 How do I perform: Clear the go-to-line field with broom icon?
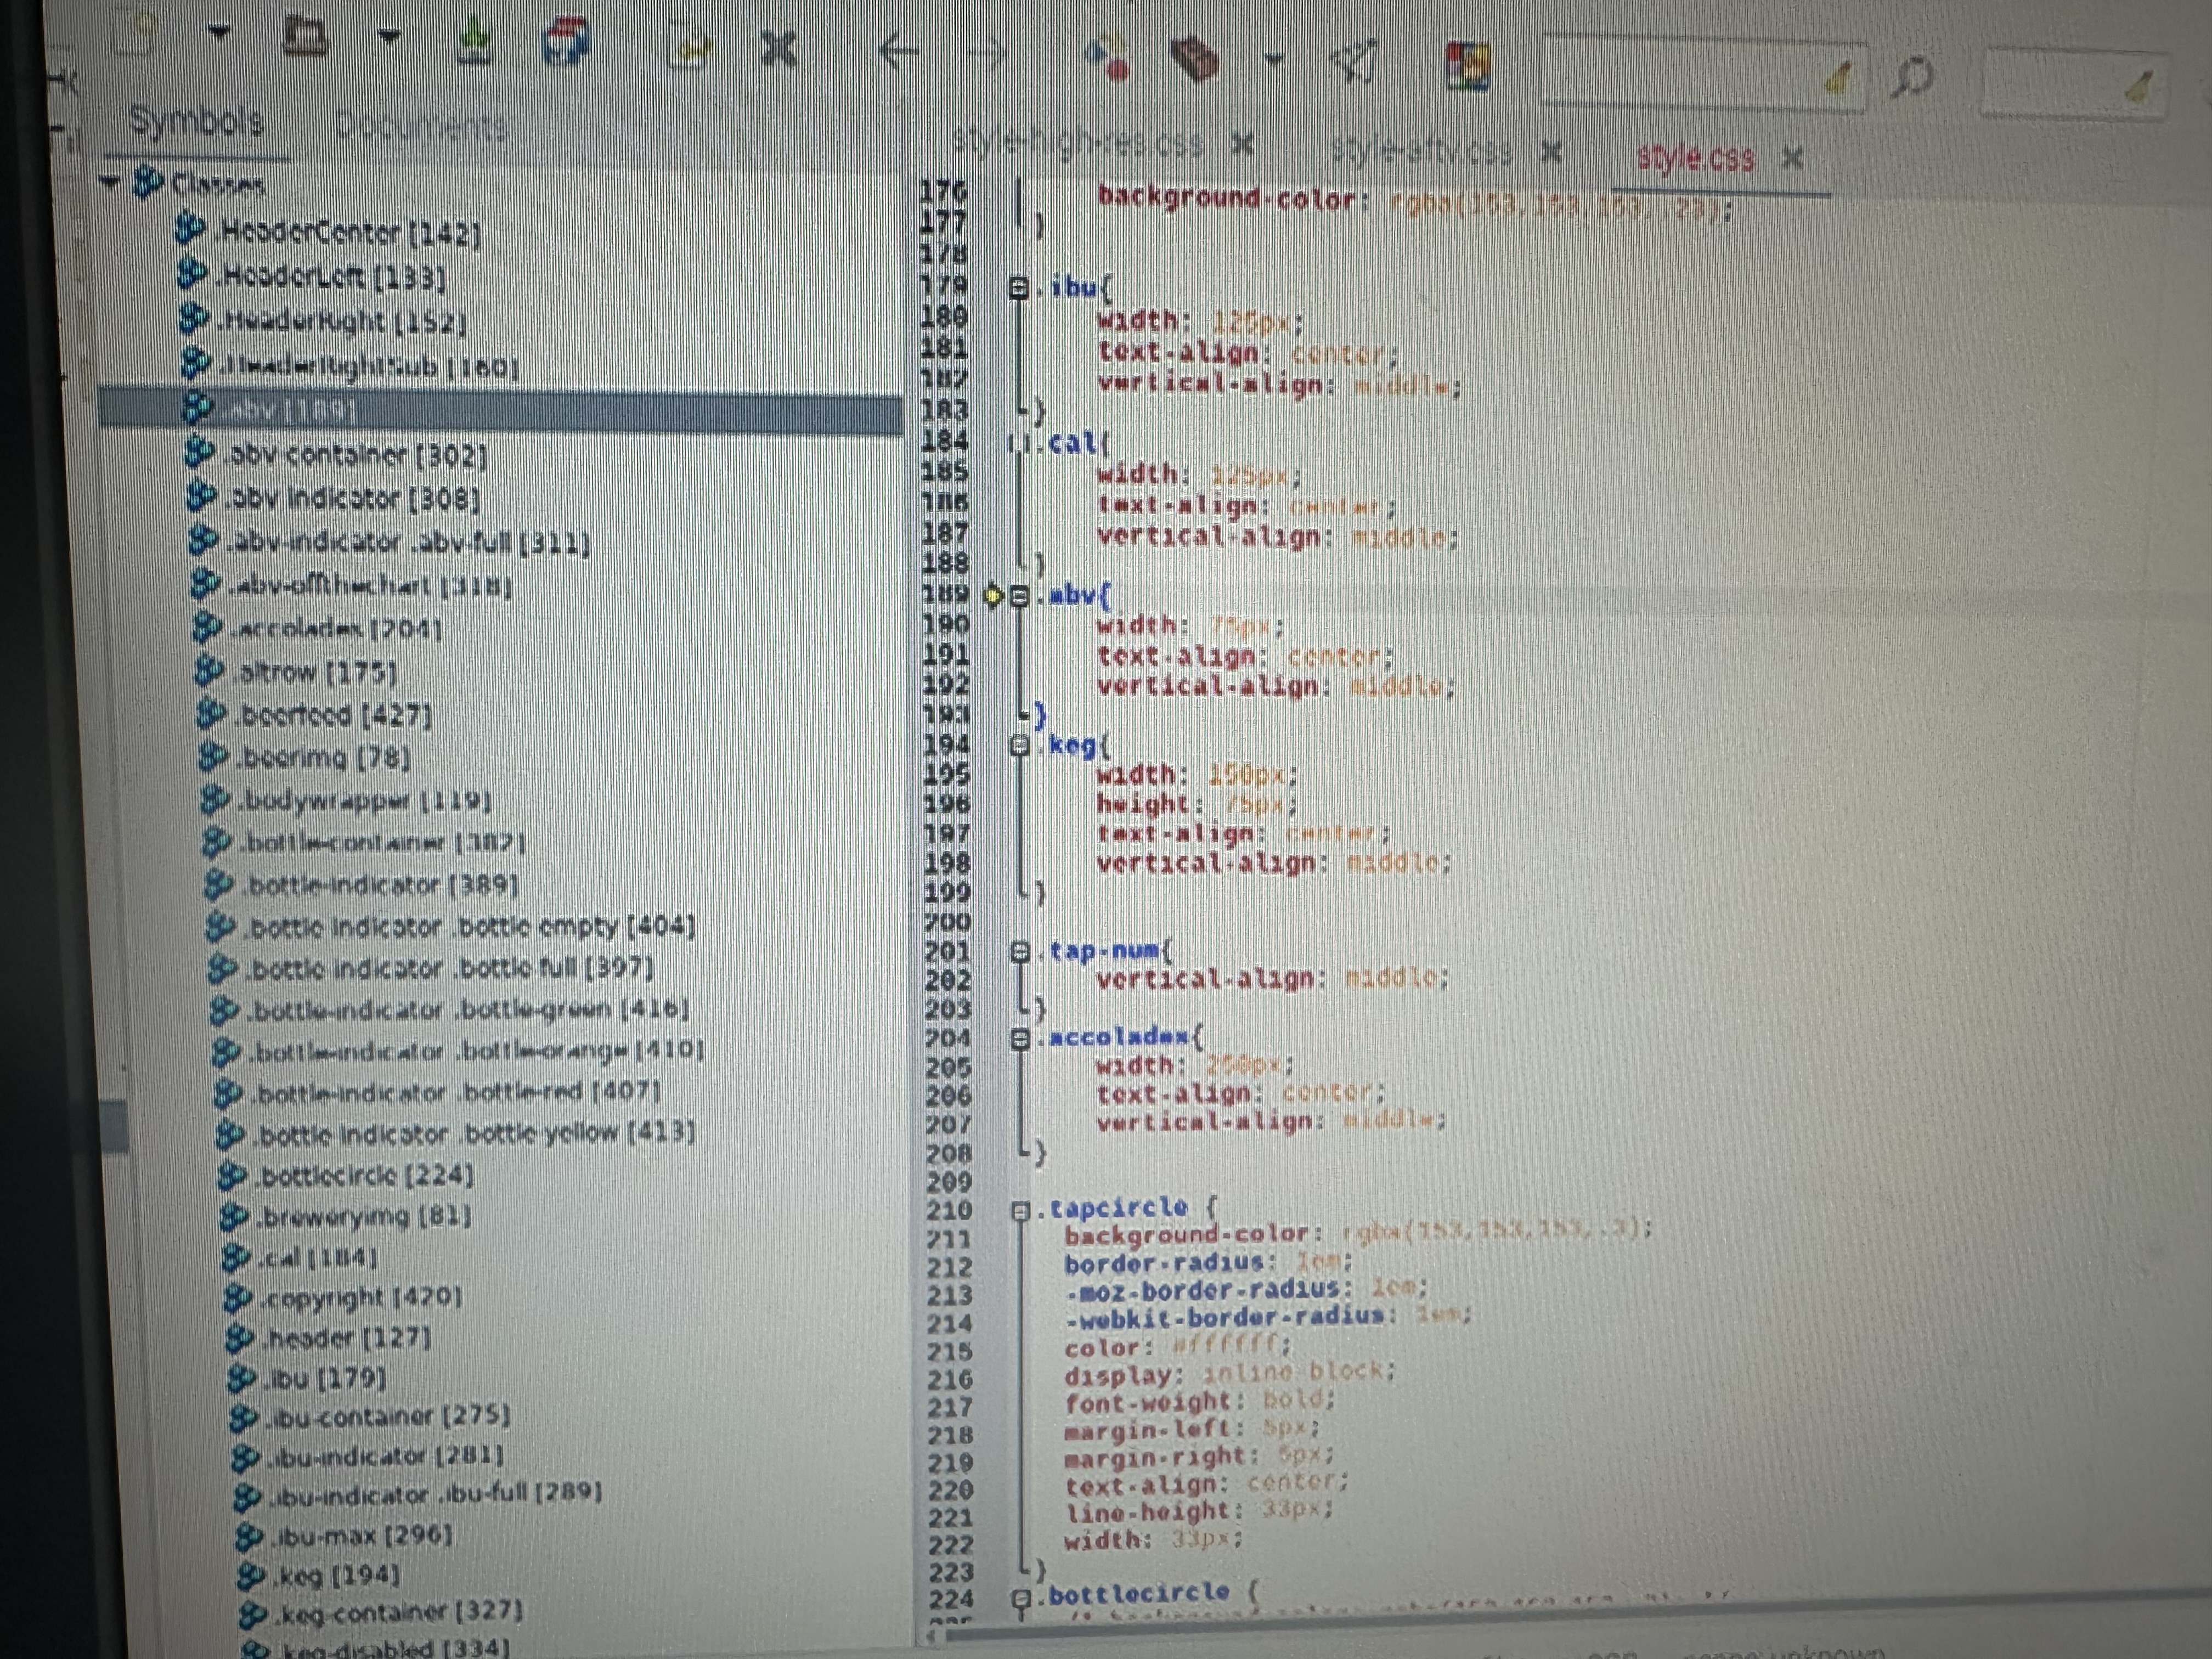pos(2140,88)
